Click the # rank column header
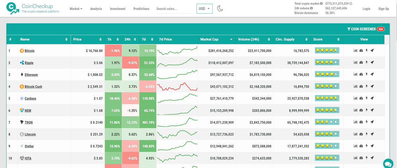The height and width of the screenshot is (168, 397). point(11,39)
